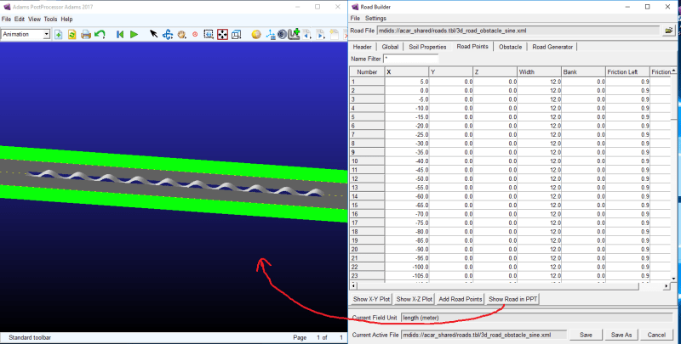Viewport: 681px width, 344px height.
Task: Go to previous page icon
Action: [x=307, y=34]
